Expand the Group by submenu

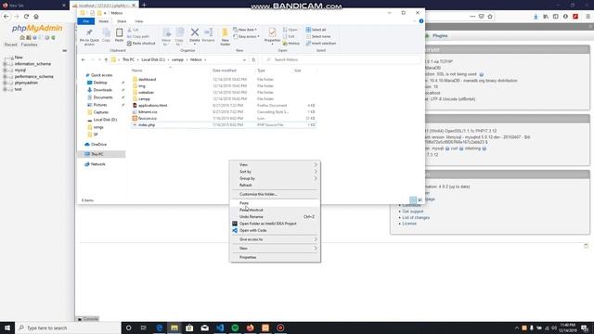pos(275,178)
